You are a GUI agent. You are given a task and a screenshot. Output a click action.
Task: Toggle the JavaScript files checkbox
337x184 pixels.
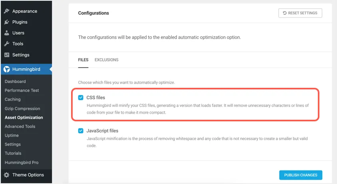coord(81,131)
